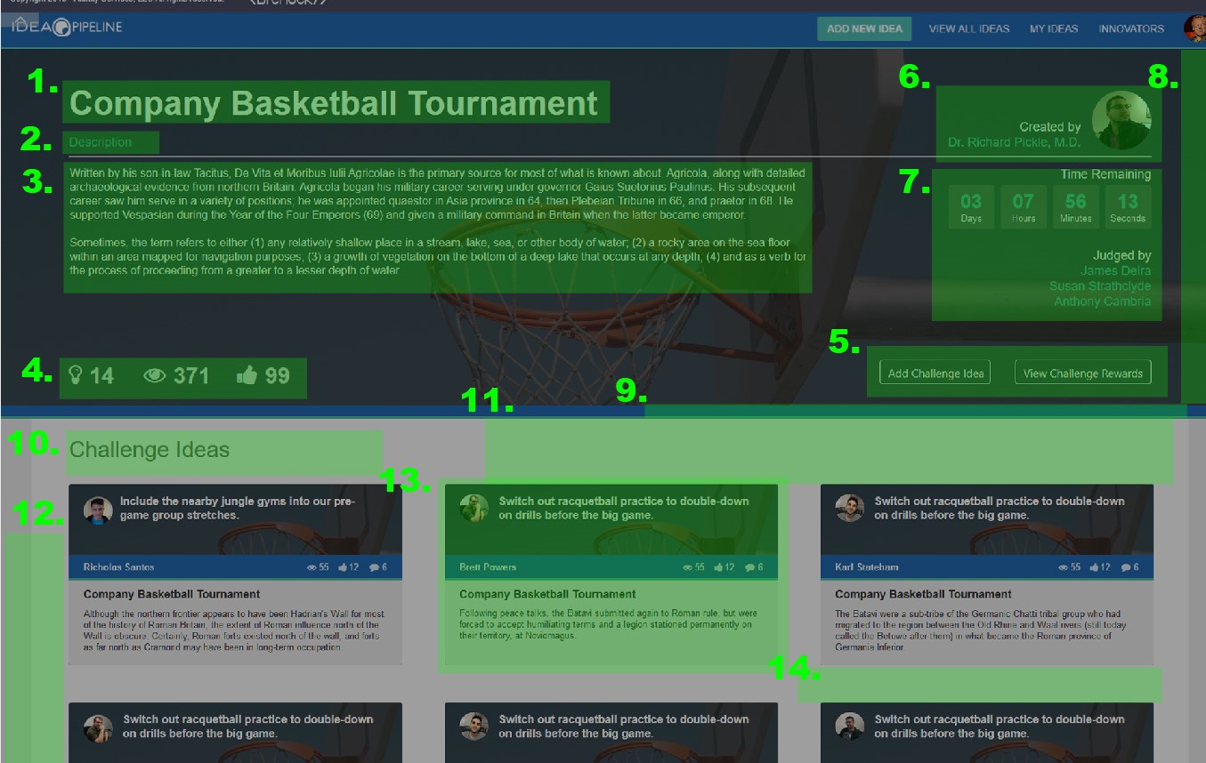Viewport: 1206px width, 763px height.
Task: Click the lightbulb ideas count icon
Action: click(76, 375)
